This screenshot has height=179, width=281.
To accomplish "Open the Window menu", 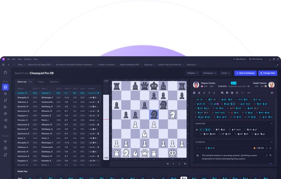I will (x=28, y=59).
